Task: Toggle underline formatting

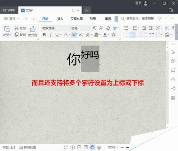Action: point(57,35)
